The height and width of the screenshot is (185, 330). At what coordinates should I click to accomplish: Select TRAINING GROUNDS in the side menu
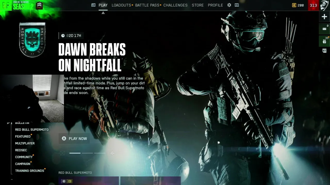(30, 171)
